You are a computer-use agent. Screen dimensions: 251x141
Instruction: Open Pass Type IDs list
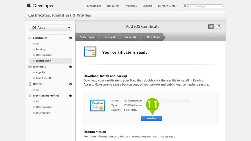pyautogui.click(x=44, y=78)
